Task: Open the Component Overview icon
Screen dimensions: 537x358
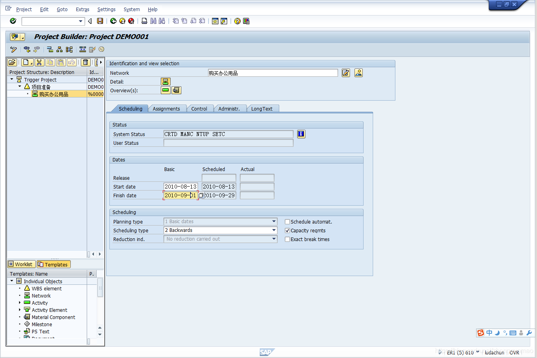Action: point(176,90)
